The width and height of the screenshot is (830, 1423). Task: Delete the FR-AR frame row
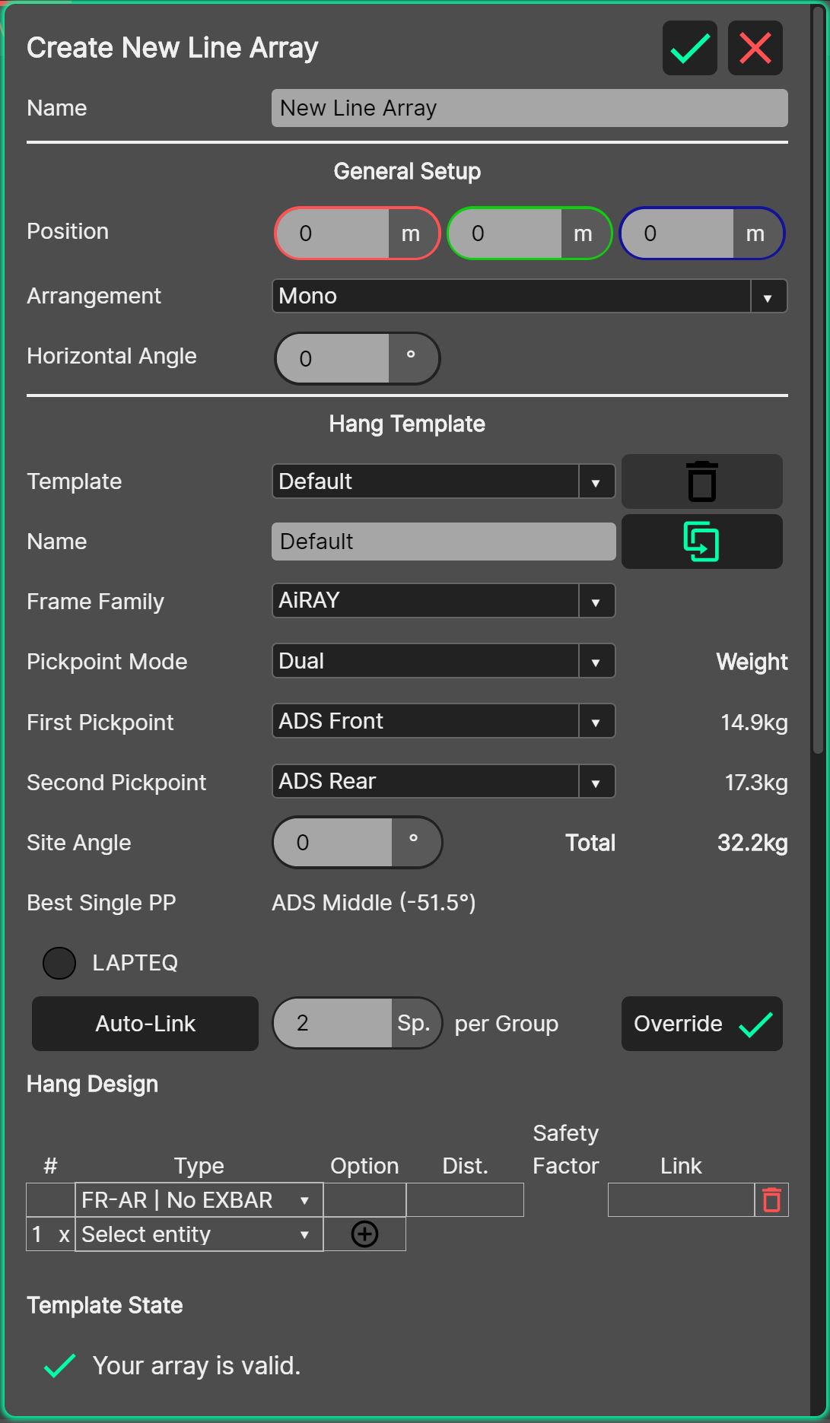pos(771,1200)
